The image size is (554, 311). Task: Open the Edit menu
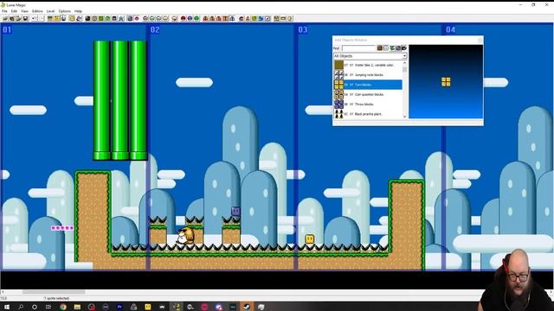14,11
